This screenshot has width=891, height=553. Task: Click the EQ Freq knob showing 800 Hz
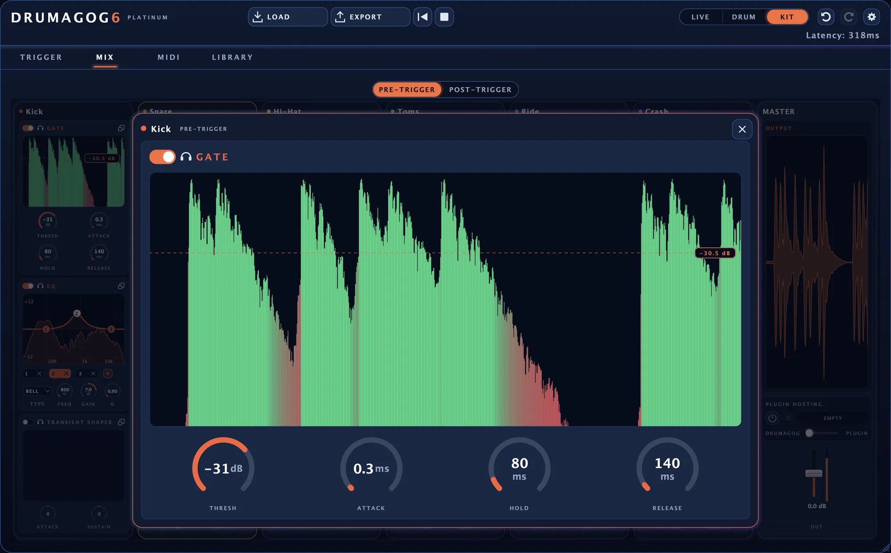point(65,391)
